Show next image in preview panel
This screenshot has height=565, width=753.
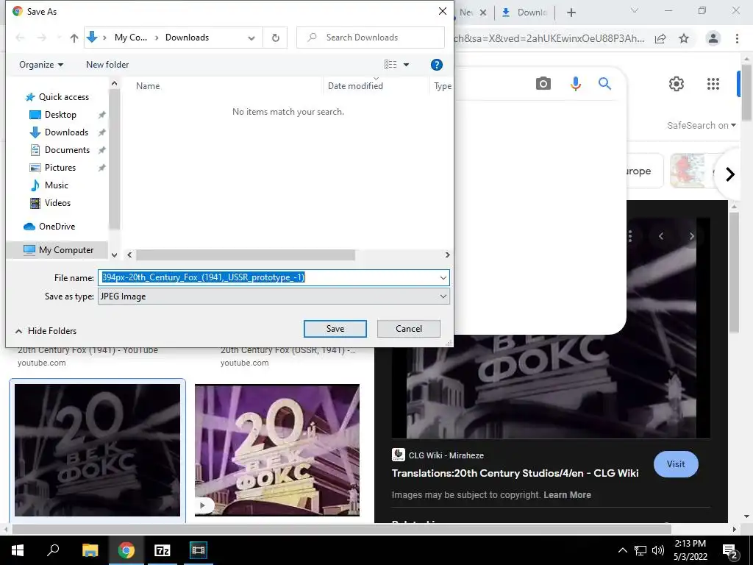click(691, 236)
